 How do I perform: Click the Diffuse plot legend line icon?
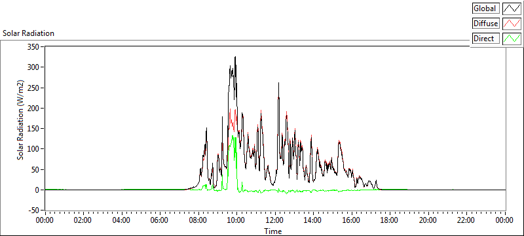(512, 24)
